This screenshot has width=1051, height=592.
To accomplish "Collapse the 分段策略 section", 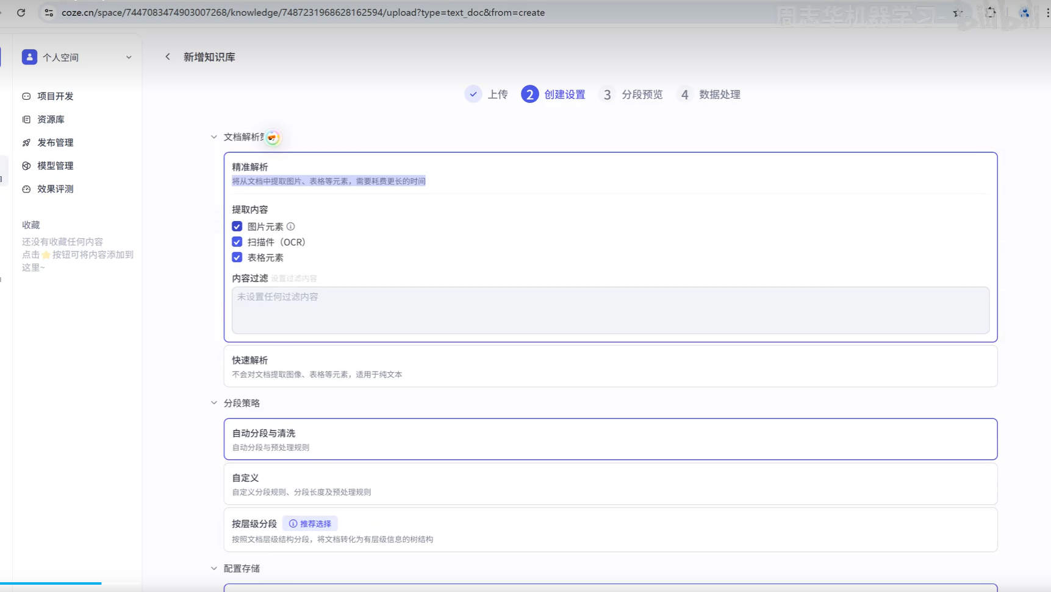I will [213, 403].
